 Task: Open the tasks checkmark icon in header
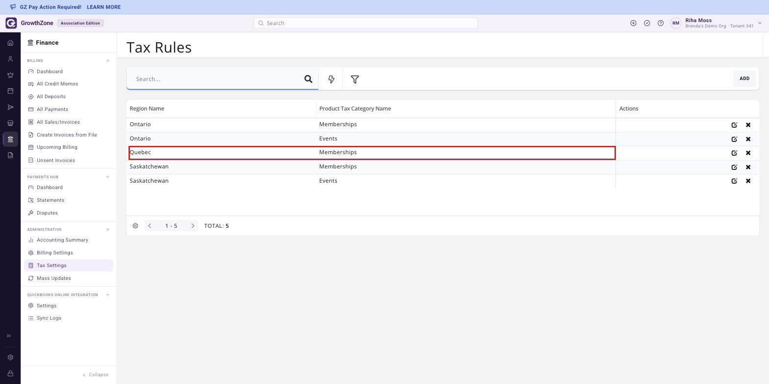[x=647, y=23]
